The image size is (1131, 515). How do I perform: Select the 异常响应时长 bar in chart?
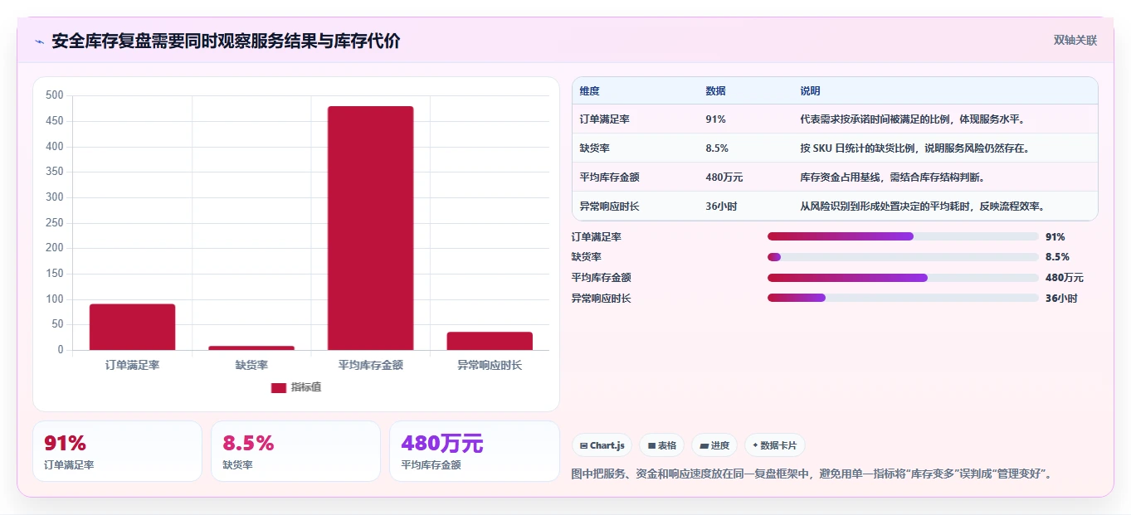point(490,341)
